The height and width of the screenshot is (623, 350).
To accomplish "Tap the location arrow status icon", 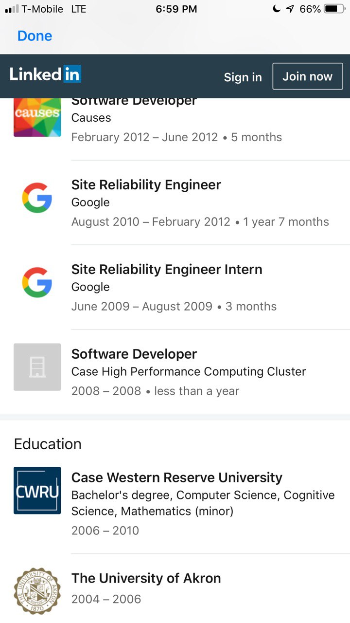I will [290, 9].
